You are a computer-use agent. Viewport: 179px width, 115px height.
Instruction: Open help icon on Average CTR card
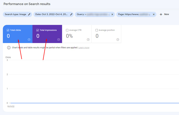(x=88, y=40)
